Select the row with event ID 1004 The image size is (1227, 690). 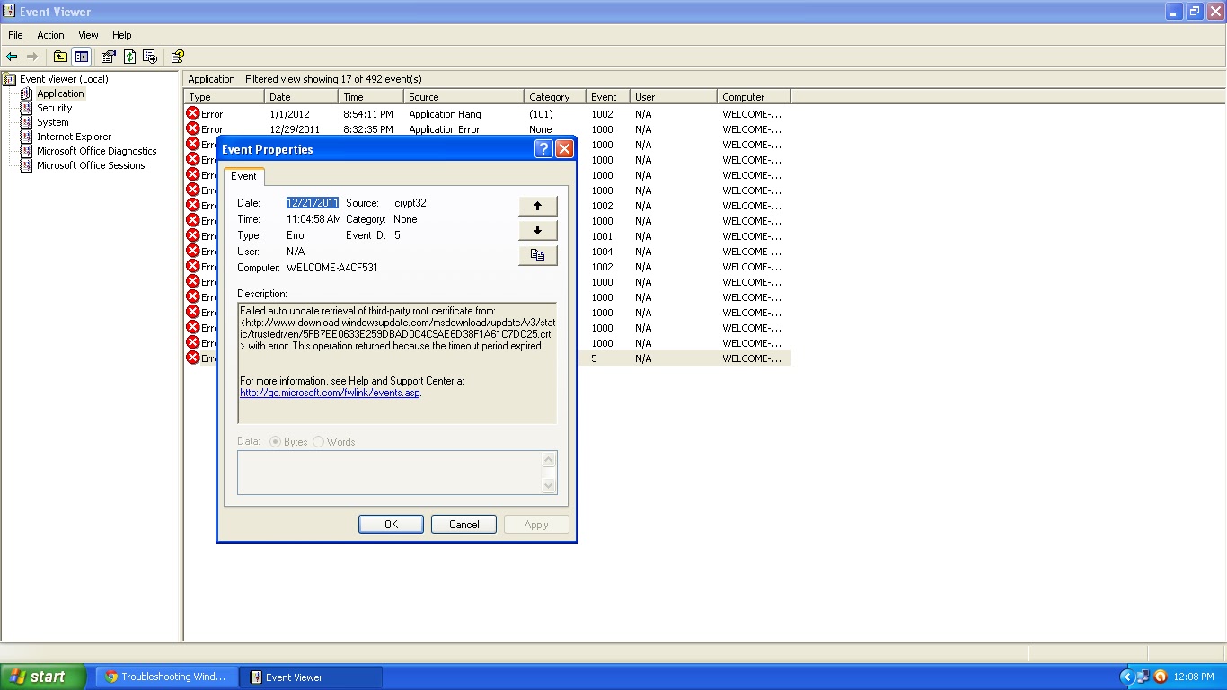tap(602, 252)
